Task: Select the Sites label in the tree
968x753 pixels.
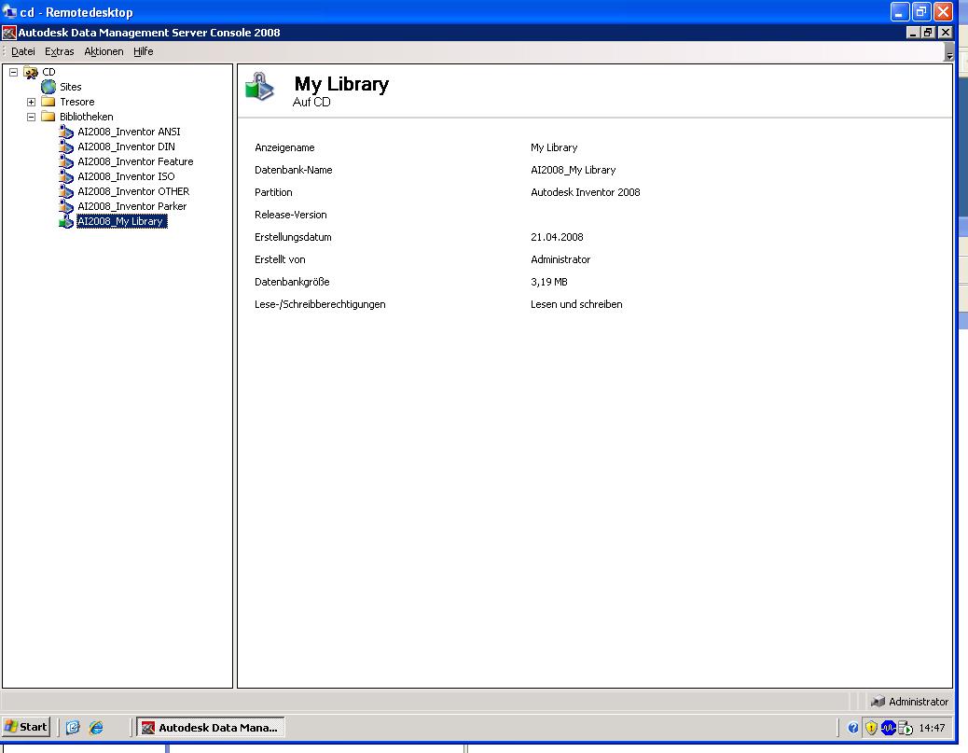Action: tap(70, 87)
